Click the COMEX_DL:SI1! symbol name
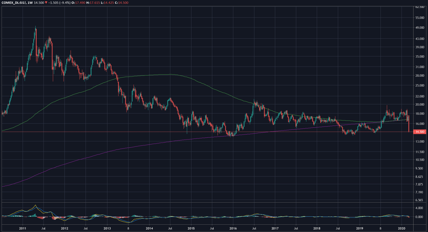This screenshot has height=232, width=428. 14,2
